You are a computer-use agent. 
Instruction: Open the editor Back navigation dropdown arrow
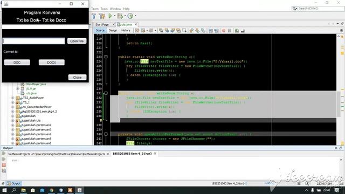(147, 31)
